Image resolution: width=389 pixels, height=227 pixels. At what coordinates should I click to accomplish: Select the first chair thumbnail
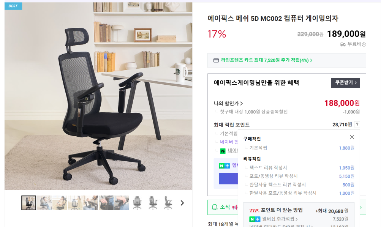coord(28,203)
